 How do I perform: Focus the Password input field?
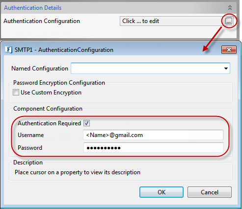coord(154,148)
